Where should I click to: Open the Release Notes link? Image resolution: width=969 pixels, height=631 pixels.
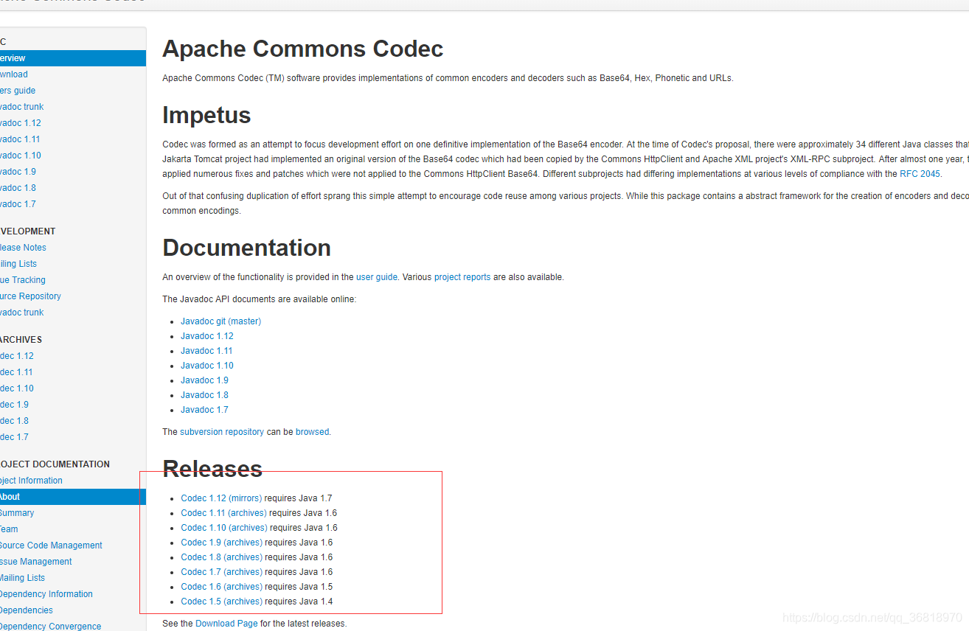tap(23, 247)
